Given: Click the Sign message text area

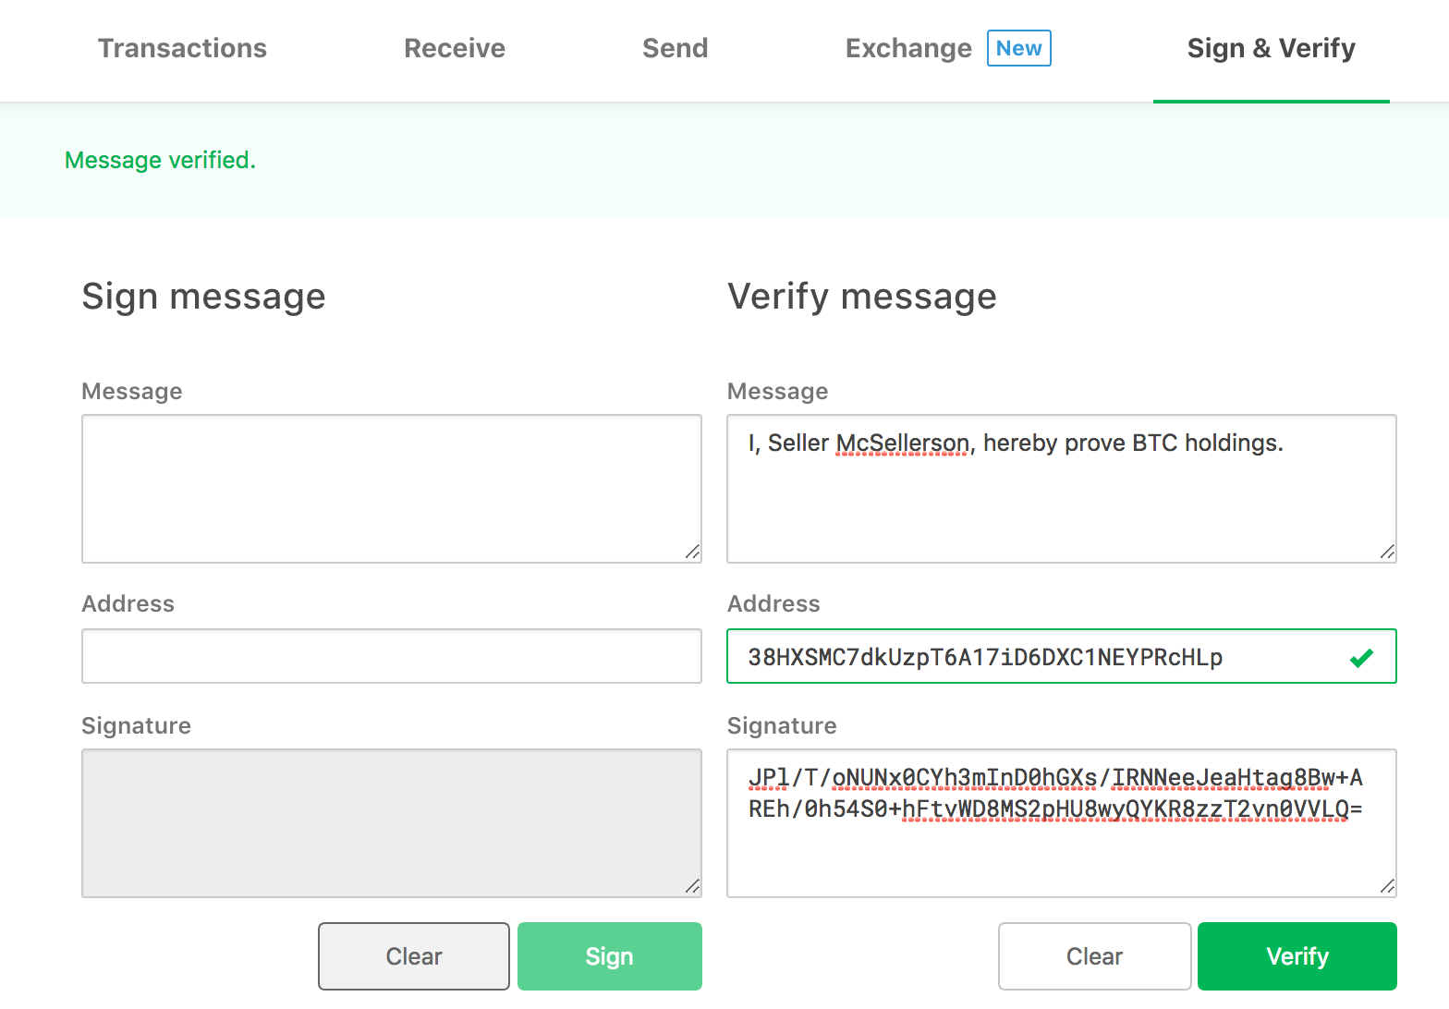Looking at the screenshot, I should [391, 488].
